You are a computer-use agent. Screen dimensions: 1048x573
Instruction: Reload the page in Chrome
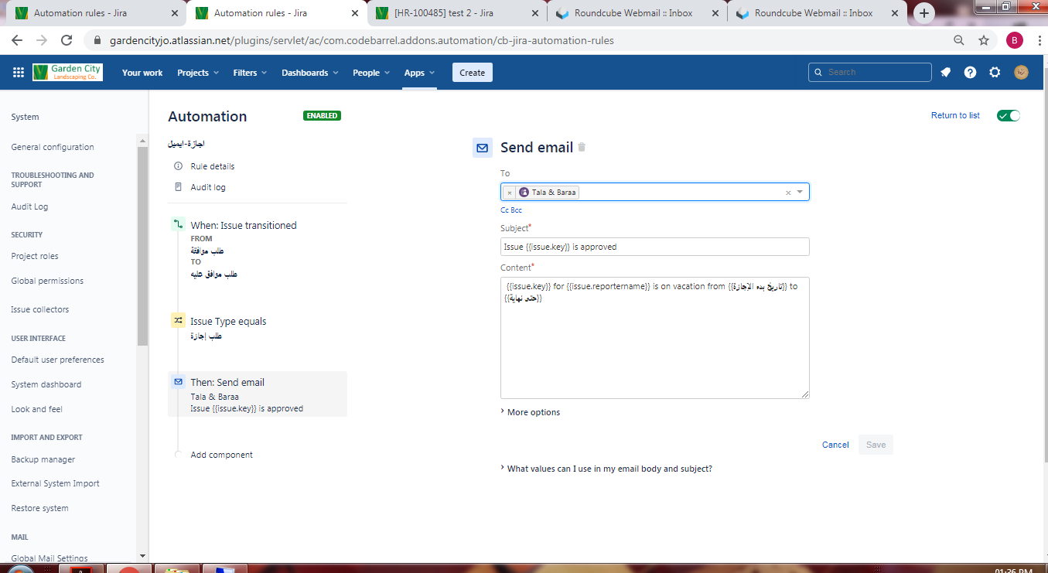click(x=67, y=40)
